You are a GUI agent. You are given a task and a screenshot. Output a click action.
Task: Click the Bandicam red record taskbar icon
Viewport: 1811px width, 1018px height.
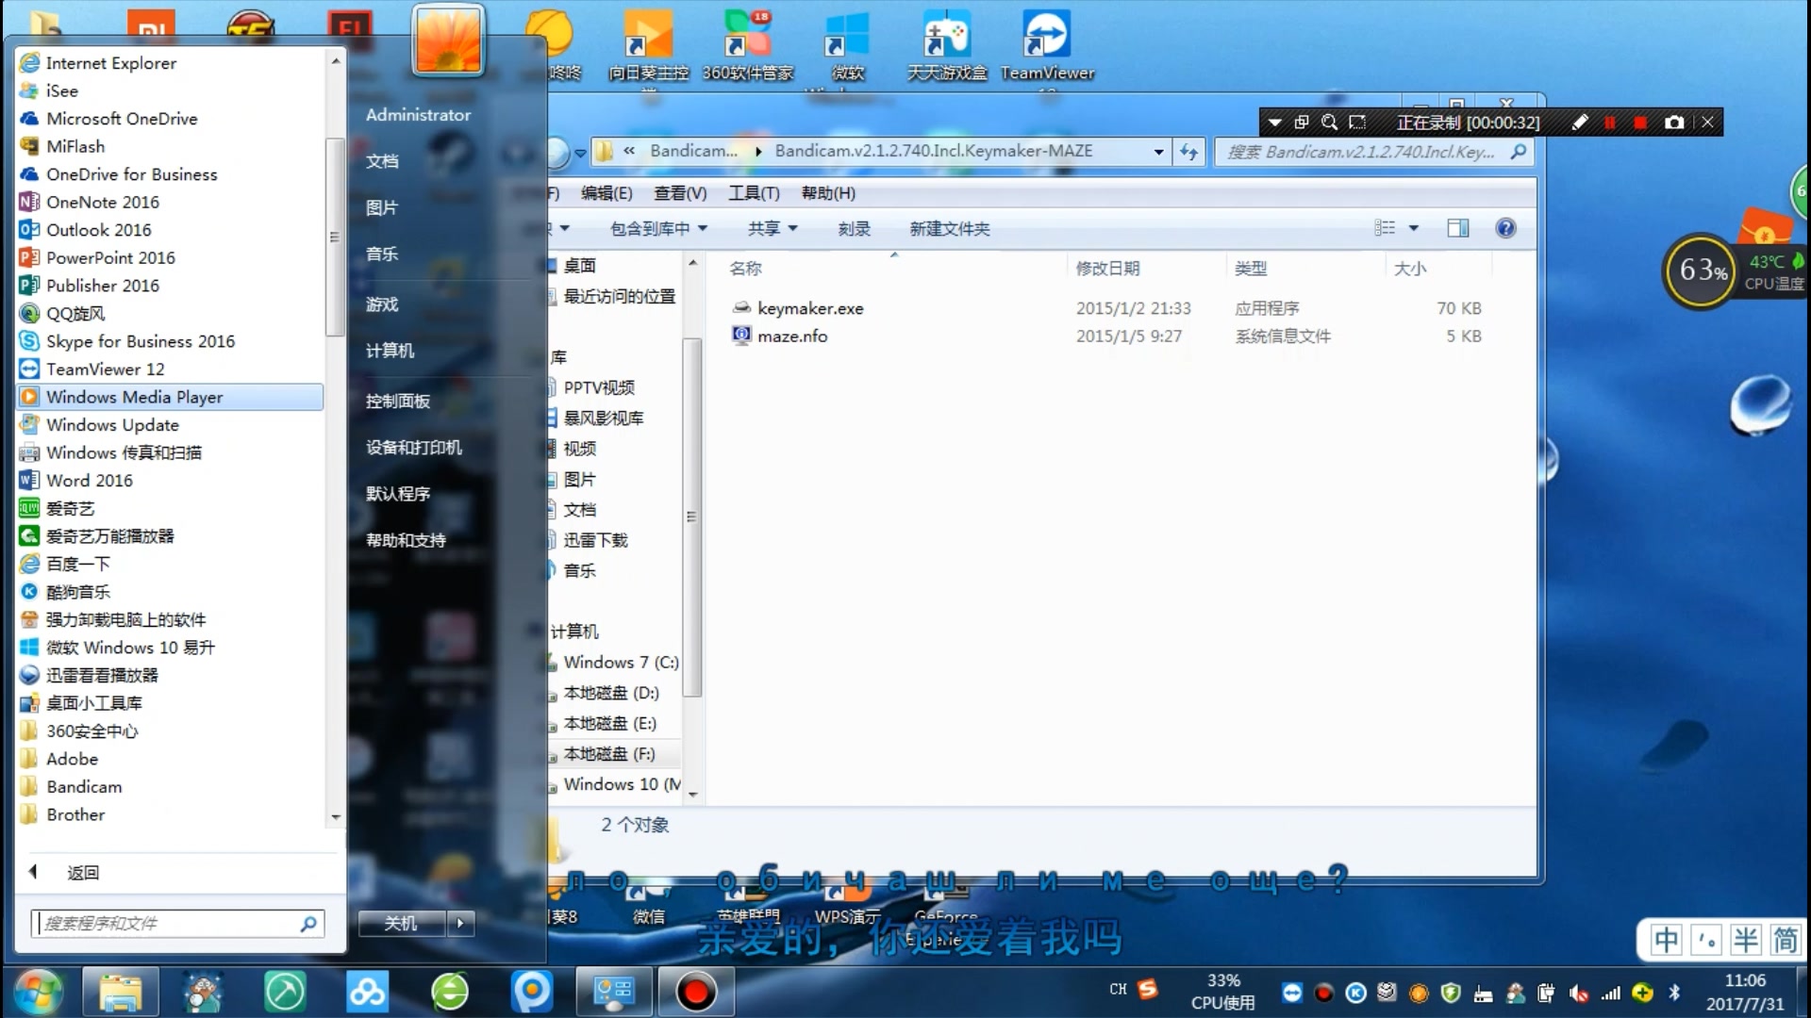tap(696, 992)
